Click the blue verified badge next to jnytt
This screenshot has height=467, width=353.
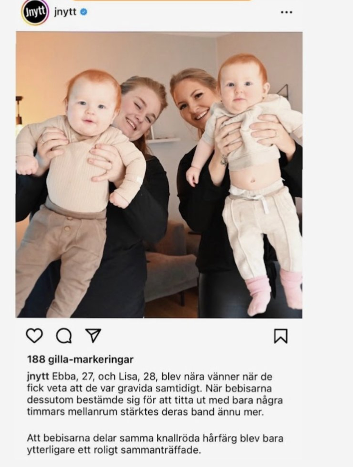coord(84,12)
